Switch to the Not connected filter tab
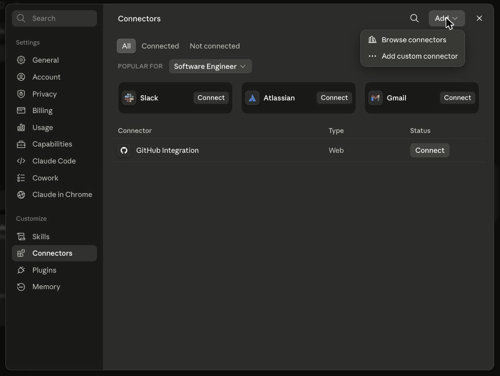 coord(215,46)
